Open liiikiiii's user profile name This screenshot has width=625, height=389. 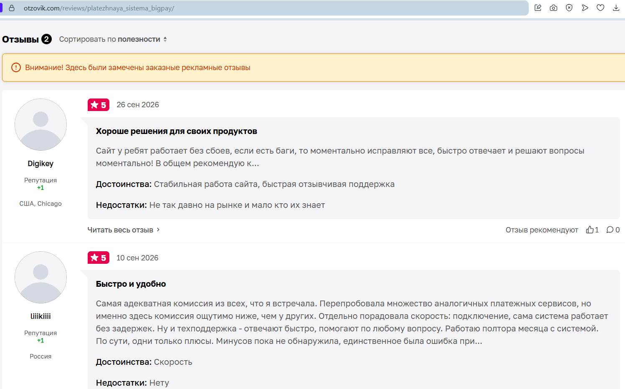click(x=40, y=316)
